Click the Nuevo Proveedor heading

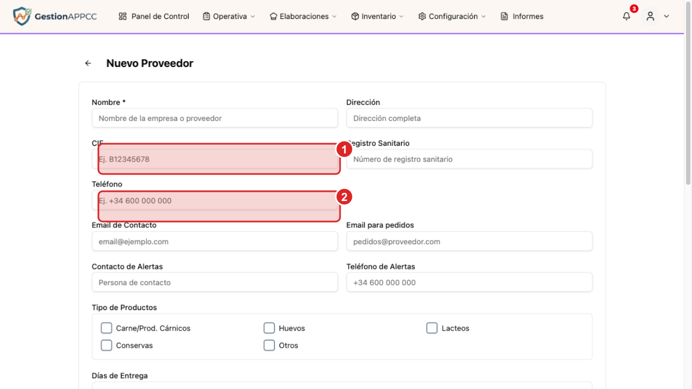pyautogui.click(x=150, y=63)
